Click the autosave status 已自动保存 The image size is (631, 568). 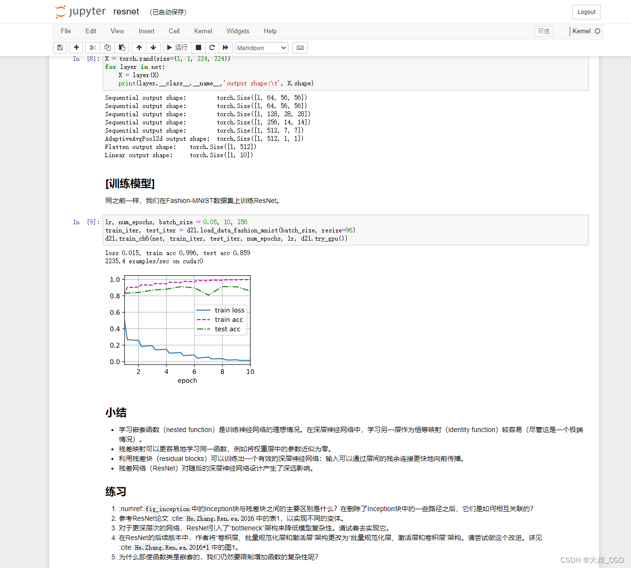tap(168, 12)
